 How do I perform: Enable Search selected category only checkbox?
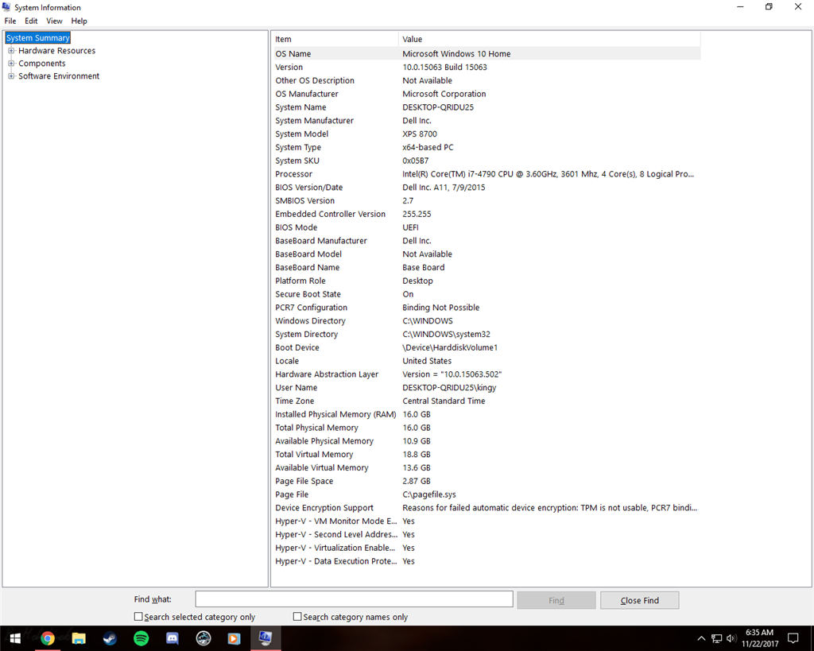[x=138, y=617]
